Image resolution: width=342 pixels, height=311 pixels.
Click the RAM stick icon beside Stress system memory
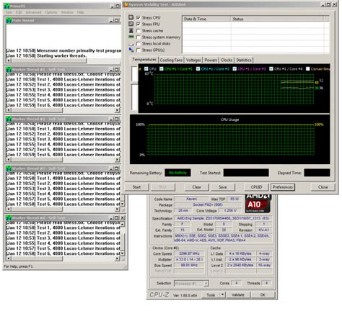click(131, 37)
